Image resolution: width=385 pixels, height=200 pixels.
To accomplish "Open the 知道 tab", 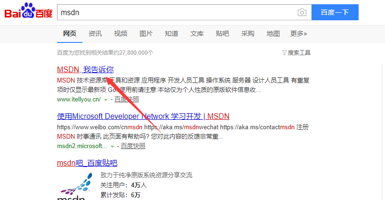I will point(172,33).
